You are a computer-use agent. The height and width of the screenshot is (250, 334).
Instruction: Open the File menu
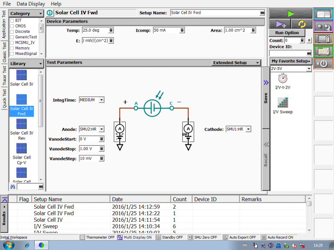7,4
